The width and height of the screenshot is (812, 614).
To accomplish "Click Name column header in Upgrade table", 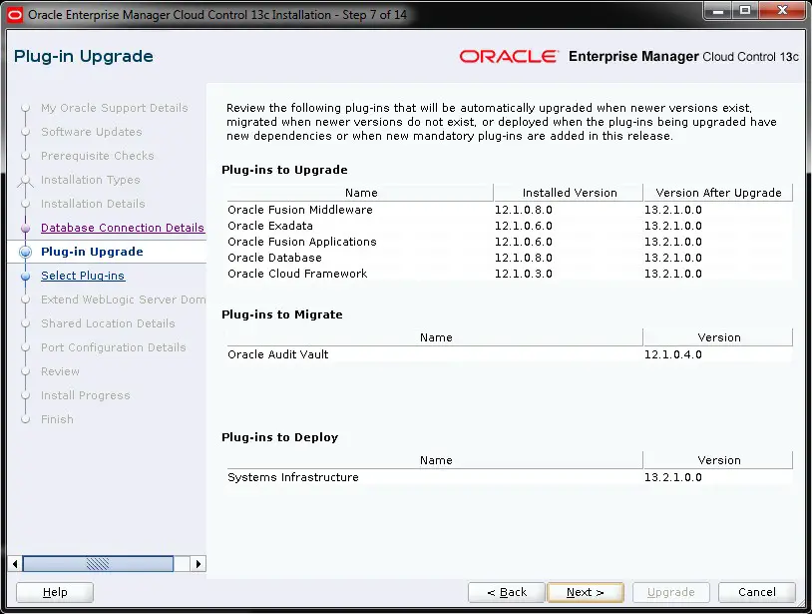I will 360,193.
